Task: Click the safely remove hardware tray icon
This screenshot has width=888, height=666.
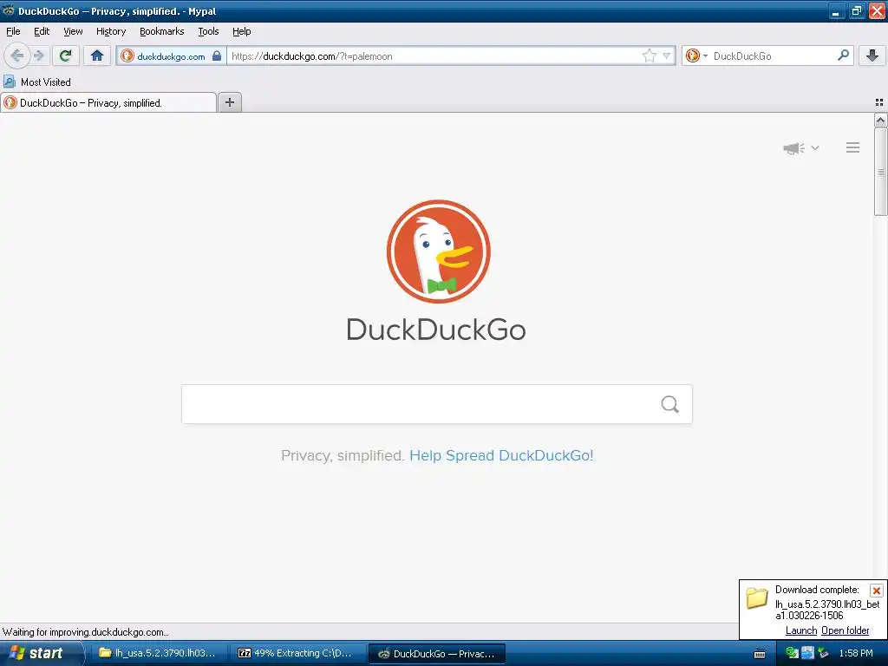Action: click(823, 653)
